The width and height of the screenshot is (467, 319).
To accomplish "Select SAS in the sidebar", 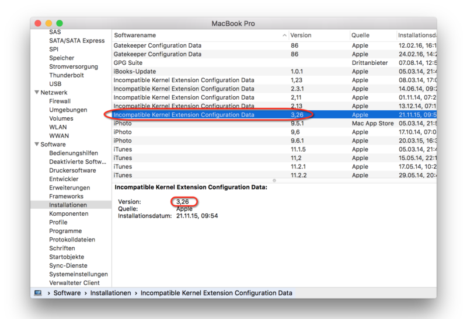I will 55,32.
